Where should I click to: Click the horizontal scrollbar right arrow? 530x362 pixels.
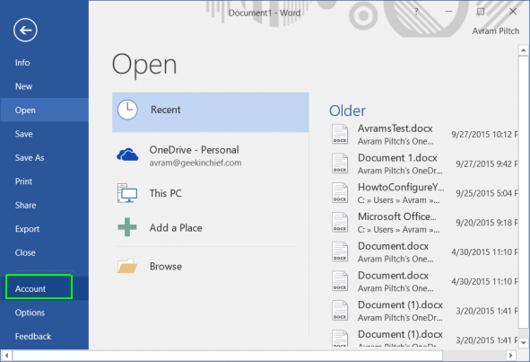click(511, 356)
